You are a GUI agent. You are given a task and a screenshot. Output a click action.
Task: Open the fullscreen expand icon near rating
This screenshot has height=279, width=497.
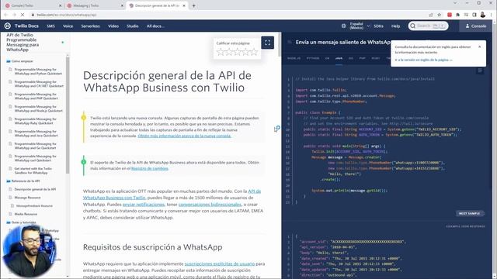267,43
